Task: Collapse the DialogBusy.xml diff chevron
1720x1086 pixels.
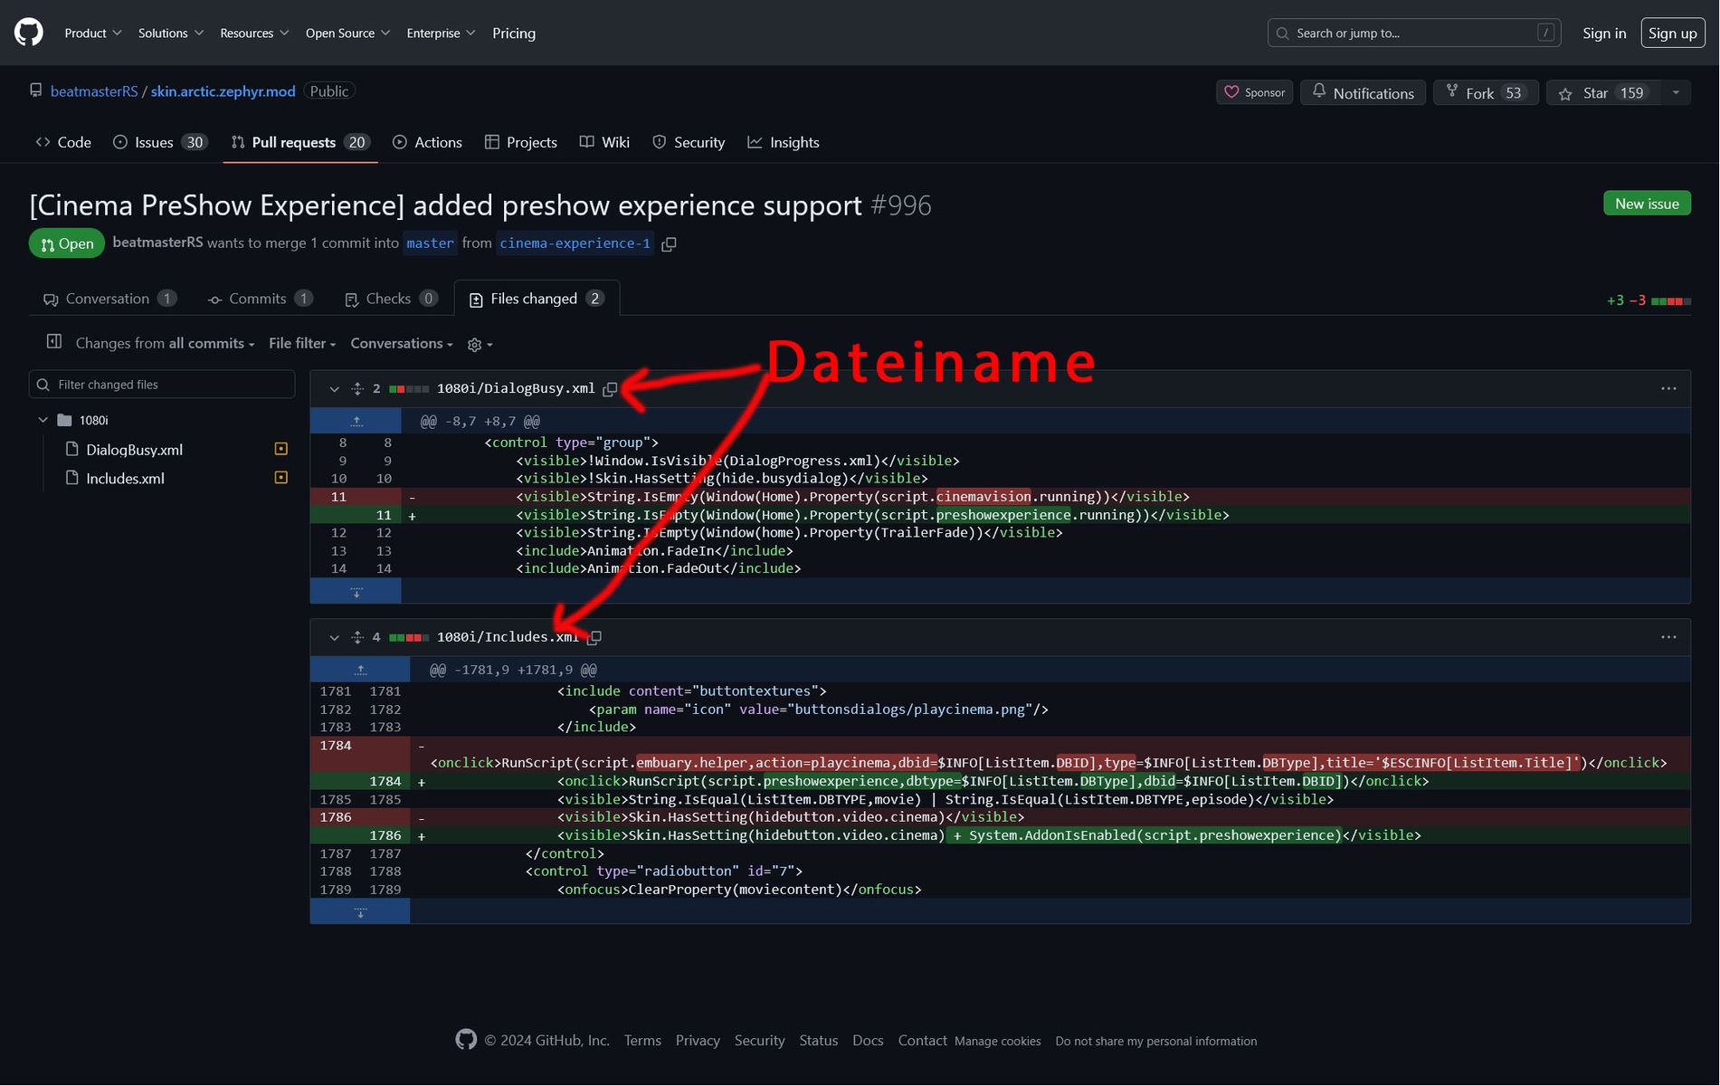Action: click(x=334, y=389)
